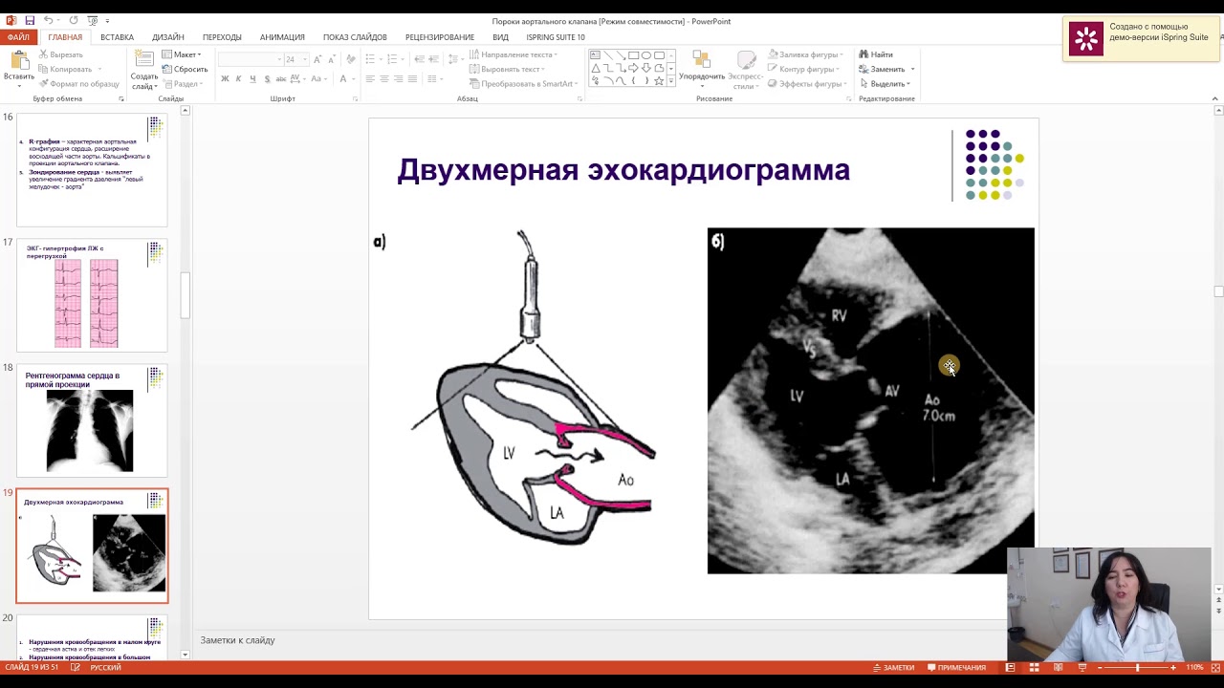Open the Layout (Макет) dropdown
Viewport: 1224px width, 688px height.
click(182, 54)
